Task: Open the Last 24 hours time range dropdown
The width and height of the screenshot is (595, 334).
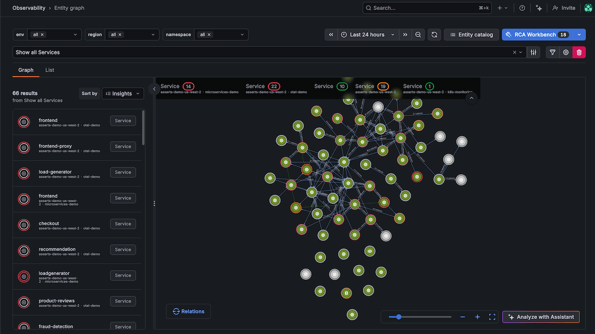Action: click(367, 34)
